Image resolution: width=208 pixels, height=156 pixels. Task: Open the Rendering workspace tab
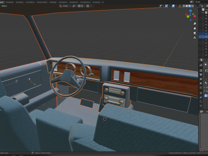[74, 2]
